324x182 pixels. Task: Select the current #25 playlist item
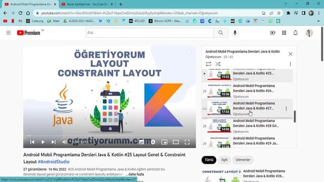[248, 75]
